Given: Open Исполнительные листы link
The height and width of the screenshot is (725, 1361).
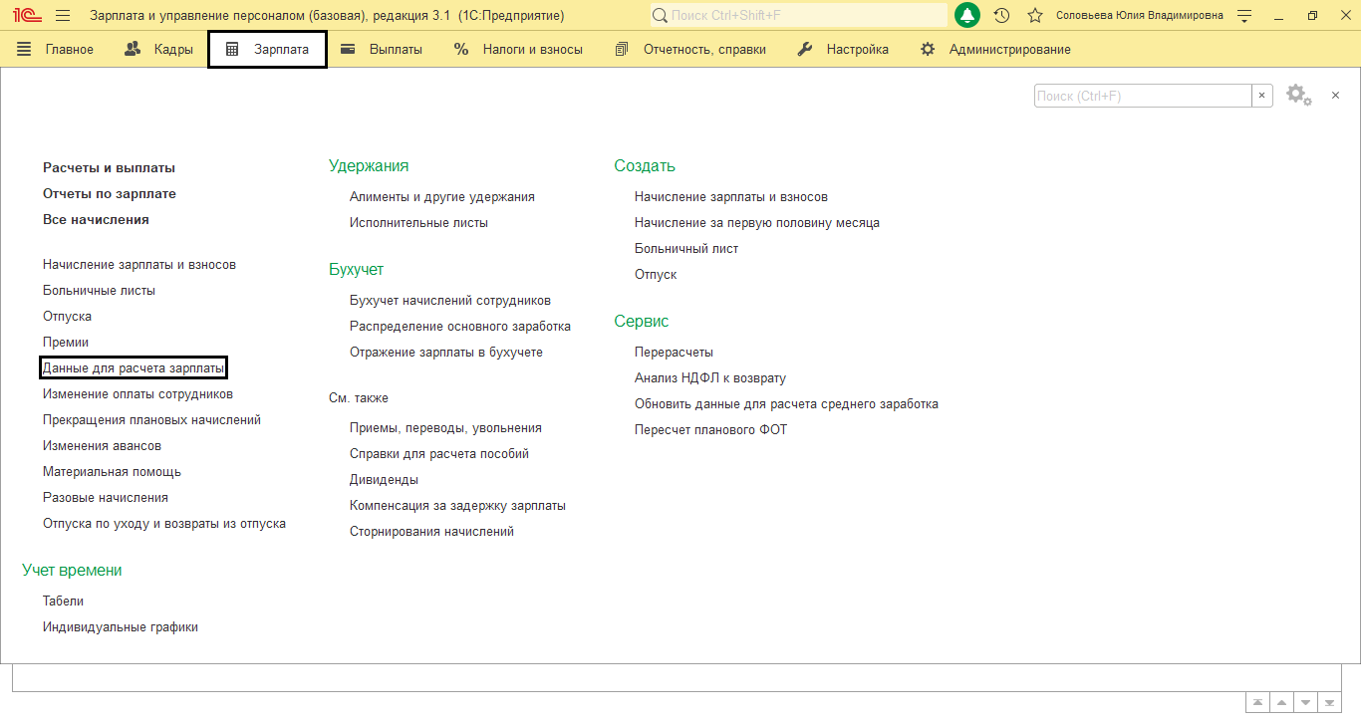Looking at the screenshot, I should (418, 223).
